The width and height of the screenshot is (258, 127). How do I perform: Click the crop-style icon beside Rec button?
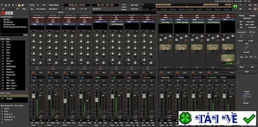(241, 5)
